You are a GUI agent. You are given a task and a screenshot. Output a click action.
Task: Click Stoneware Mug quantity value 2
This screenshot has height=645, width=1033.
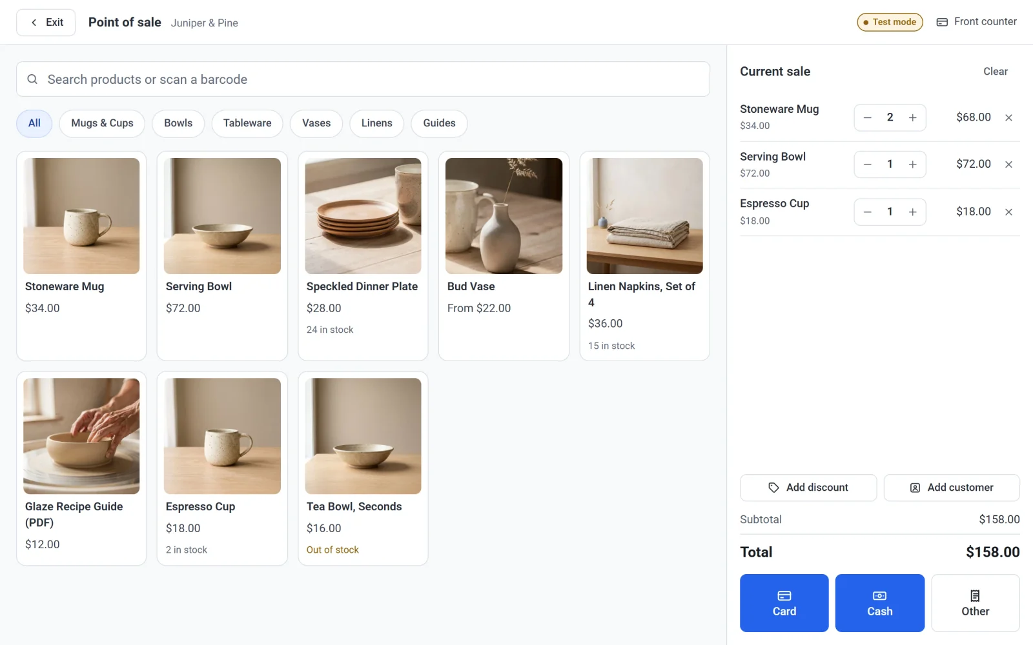(x=890, y=117)
